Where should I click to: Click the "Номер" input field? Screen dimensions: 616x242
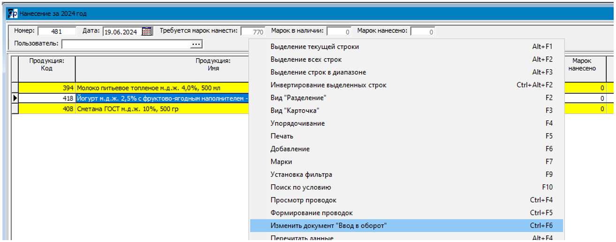click(57, 32)
